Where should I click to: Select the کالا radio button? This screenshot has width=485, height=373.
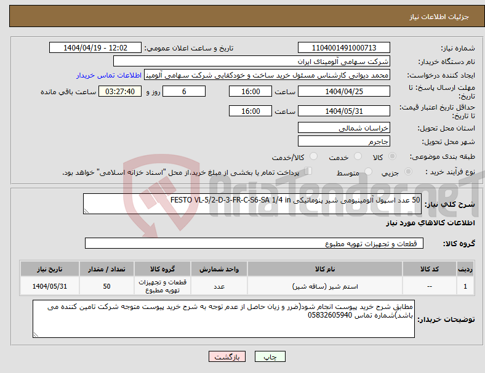(x=392, y=156)
